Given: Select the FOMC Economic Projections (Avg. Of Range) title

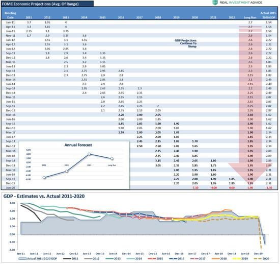Looking at the screenshot, I should point(40,4).
